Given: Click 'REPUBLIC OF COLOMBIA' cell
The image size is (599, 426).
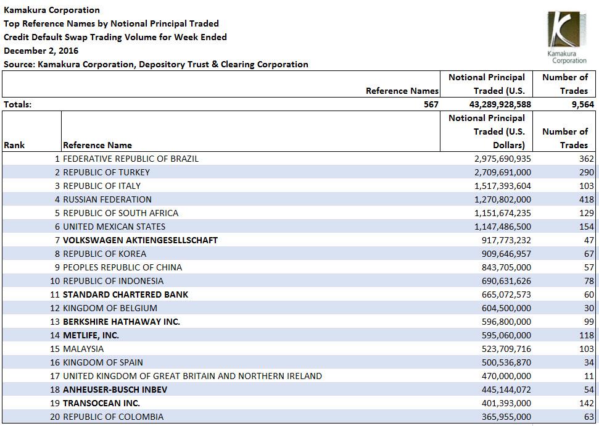Looking at the screenshot, I should tap(113, 417).
